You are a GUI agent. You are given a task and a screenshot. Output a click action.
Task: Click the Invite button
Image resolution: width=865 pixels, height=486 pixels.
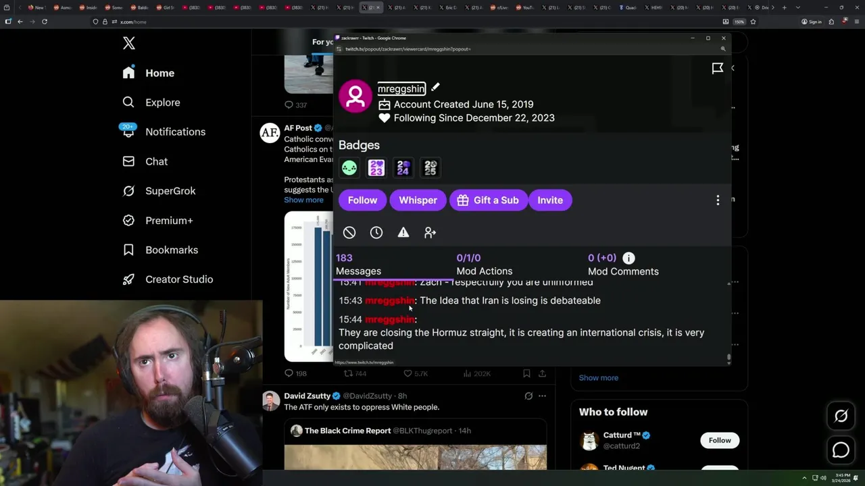pyautogui.click(x=550, y=200)
